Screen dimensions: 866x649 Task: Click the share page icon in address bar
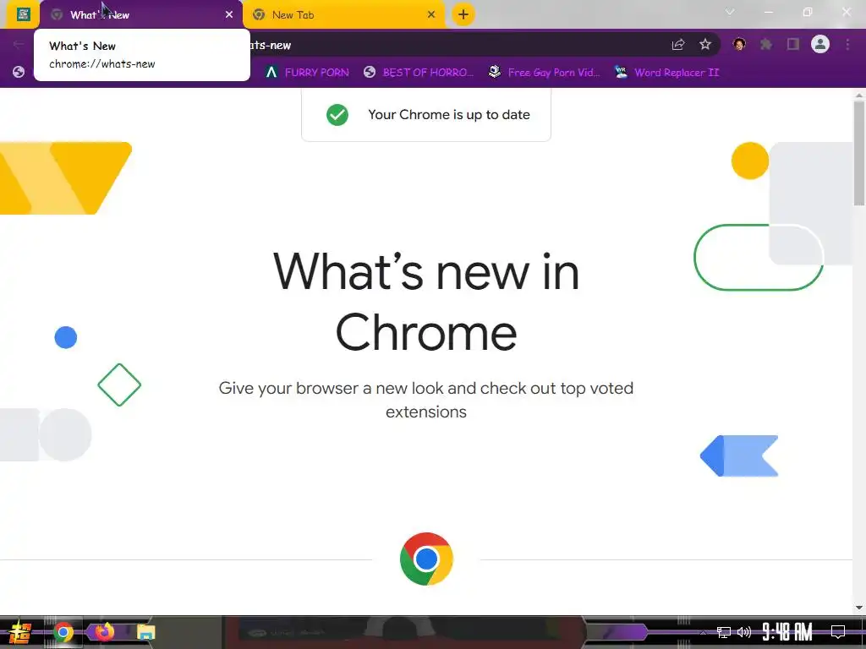pyautogui.click(x=678, y=45)
